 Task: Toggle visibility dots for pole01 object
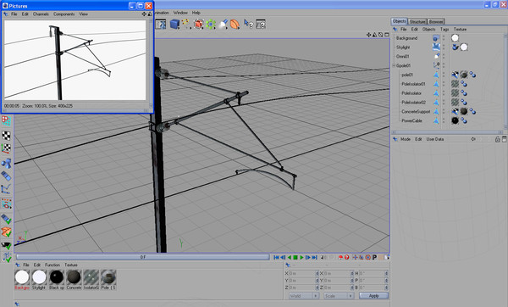click(444, 75)
